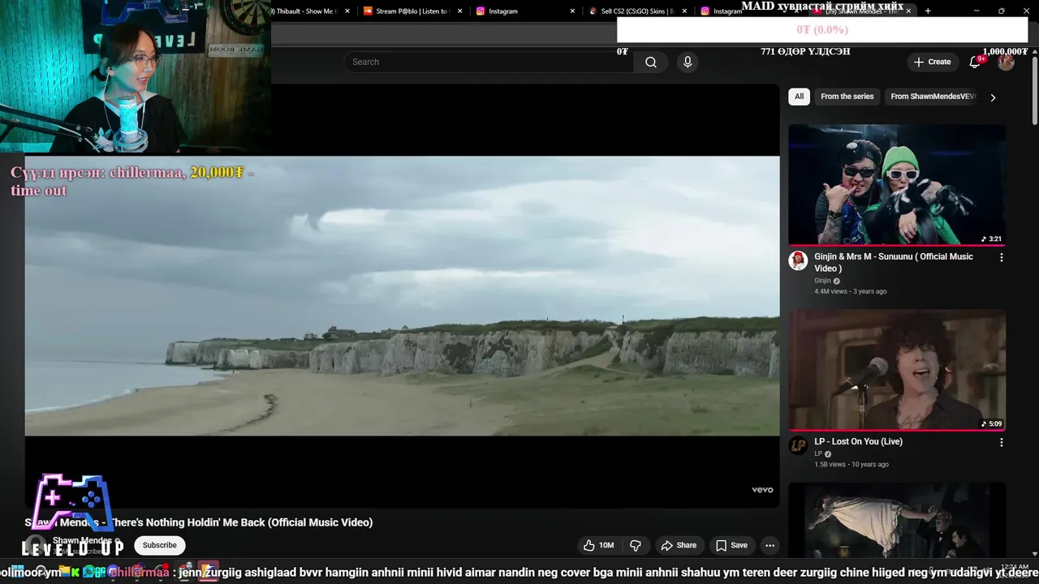1039x584 pixels.
Task: Click the YouTube search magnifier button
Action: (x=650, y=62)
